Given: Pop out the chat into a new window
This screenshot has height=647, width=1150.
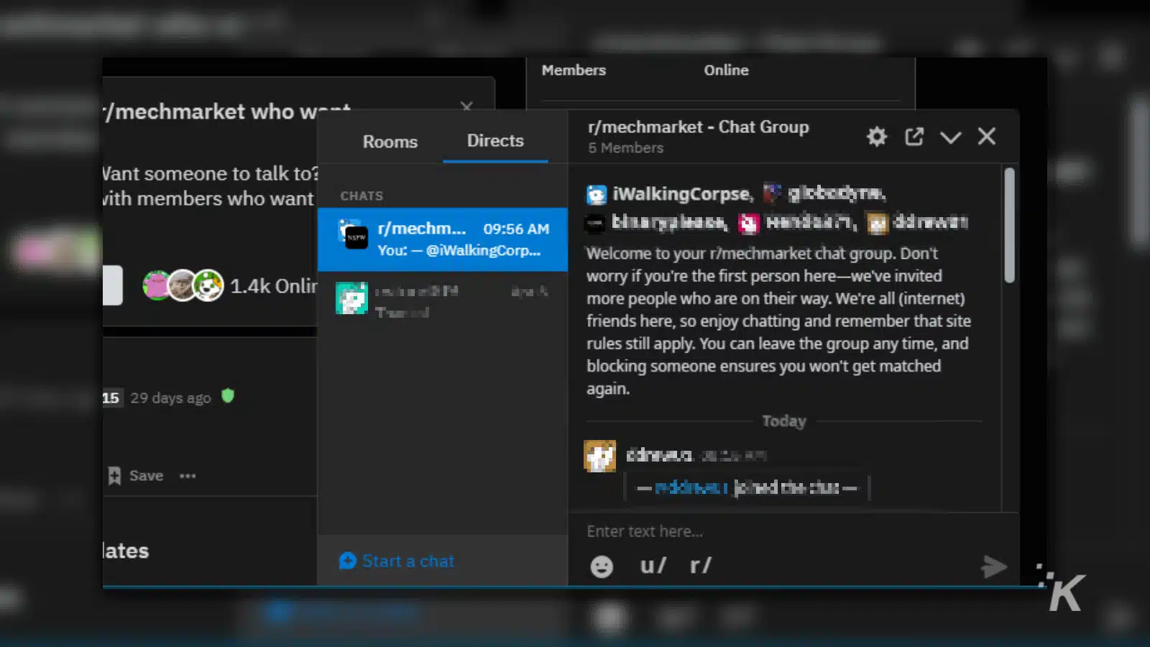Looking at the screenshot, I should 914,136.
